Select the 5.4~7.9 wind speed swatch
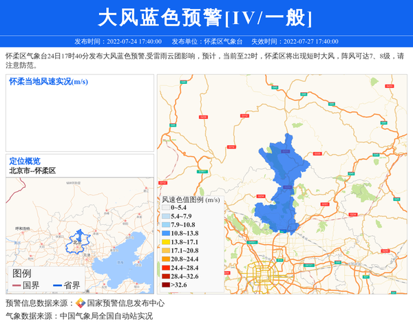The image size is (413, 324). (x=166, y=216)
